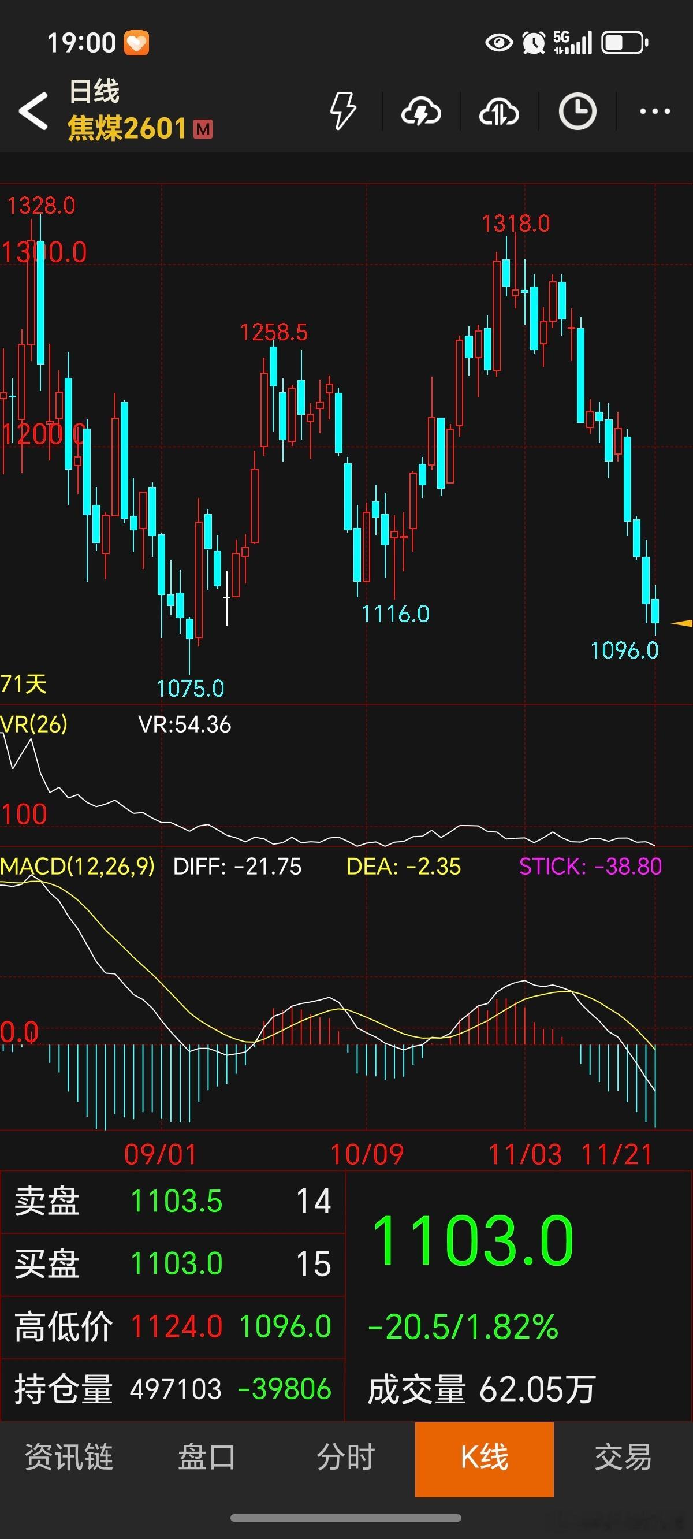
Task: Tap the small M badge beside 焦煤2601
Action: click(x=203, y=129)
